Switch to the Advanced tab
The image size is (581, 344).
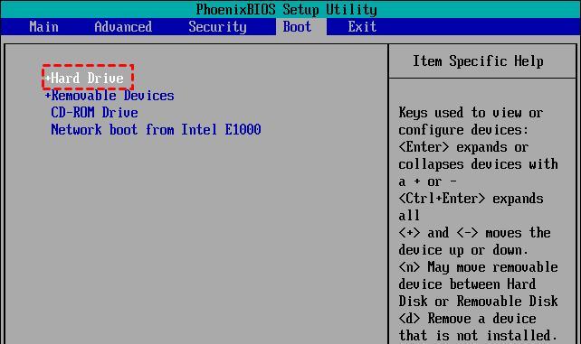[123, 26]
